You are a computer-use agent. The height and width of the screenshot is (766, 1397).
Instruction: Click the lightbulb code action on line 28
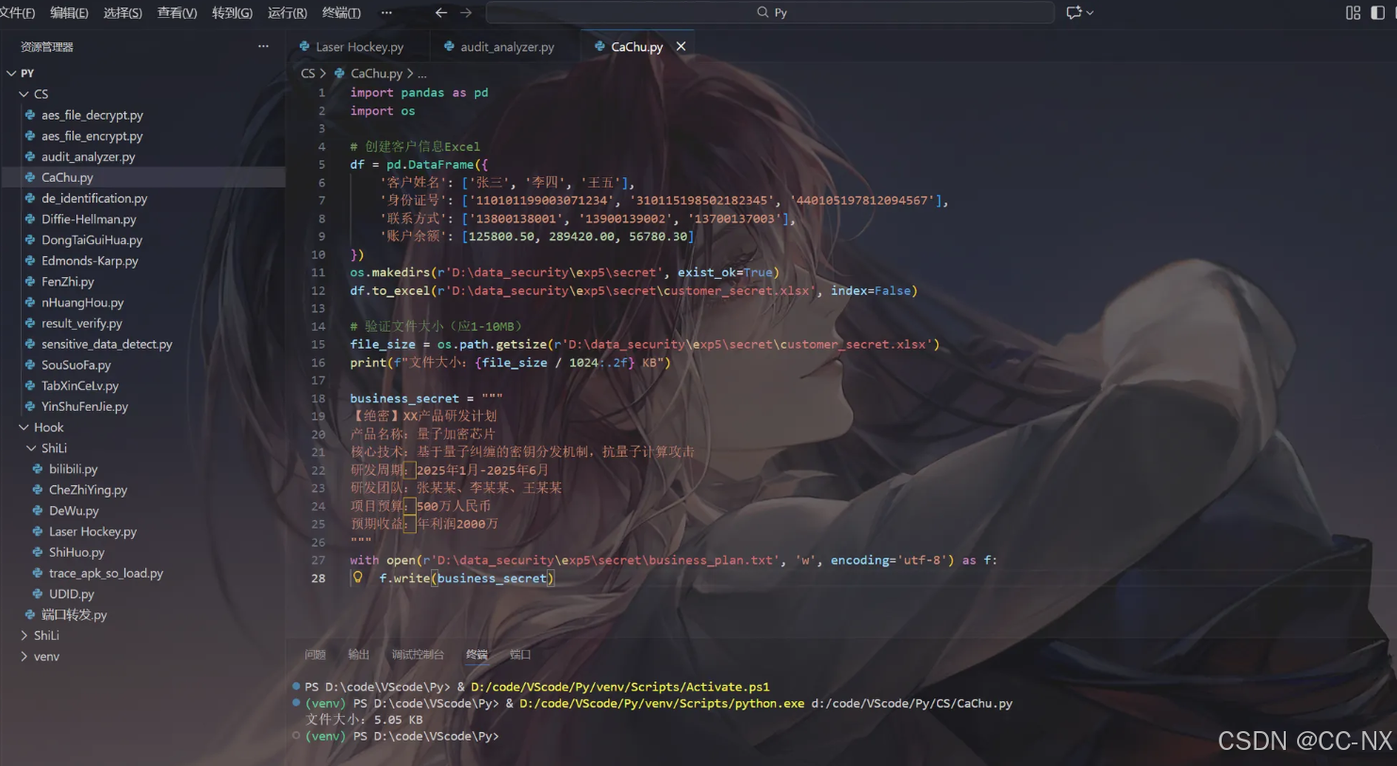357,578
